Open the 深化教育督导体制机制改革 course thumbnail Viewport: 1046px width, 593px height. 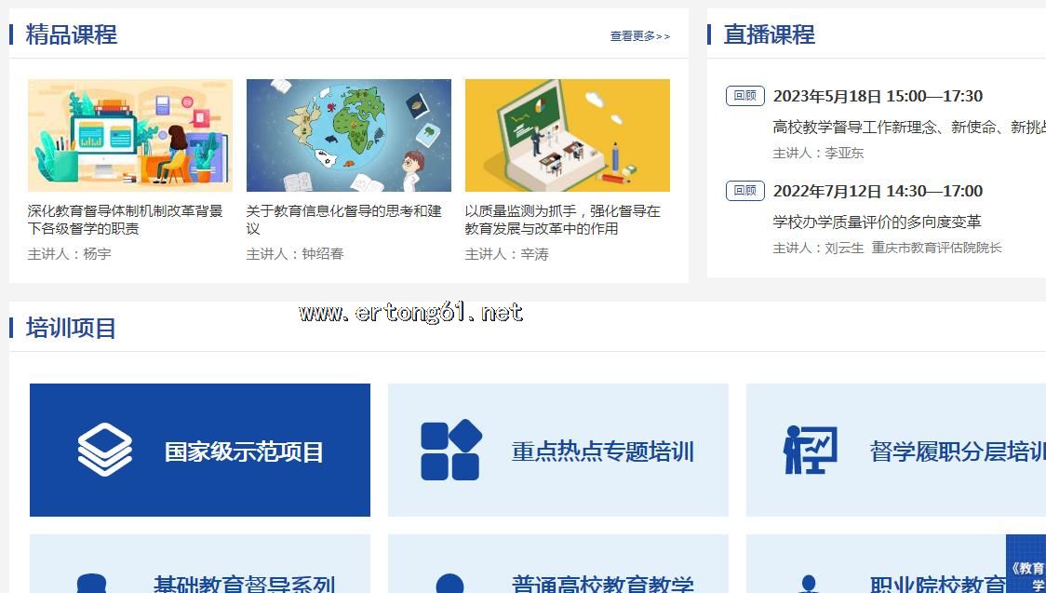pyautogui.click(x=130, y=135)
